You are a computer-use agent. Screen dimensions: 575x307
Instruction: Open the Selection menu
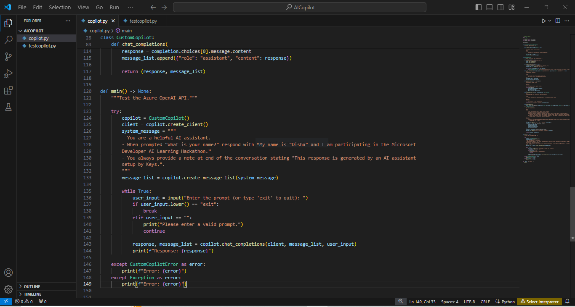60,7
